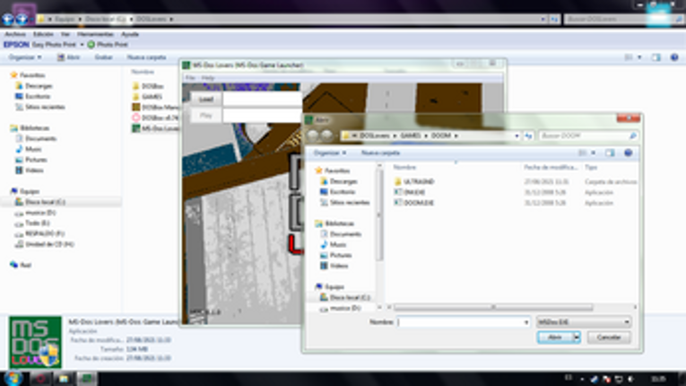
Task: Click the Abrir button in the dialog
Action: tap(555, 338)
